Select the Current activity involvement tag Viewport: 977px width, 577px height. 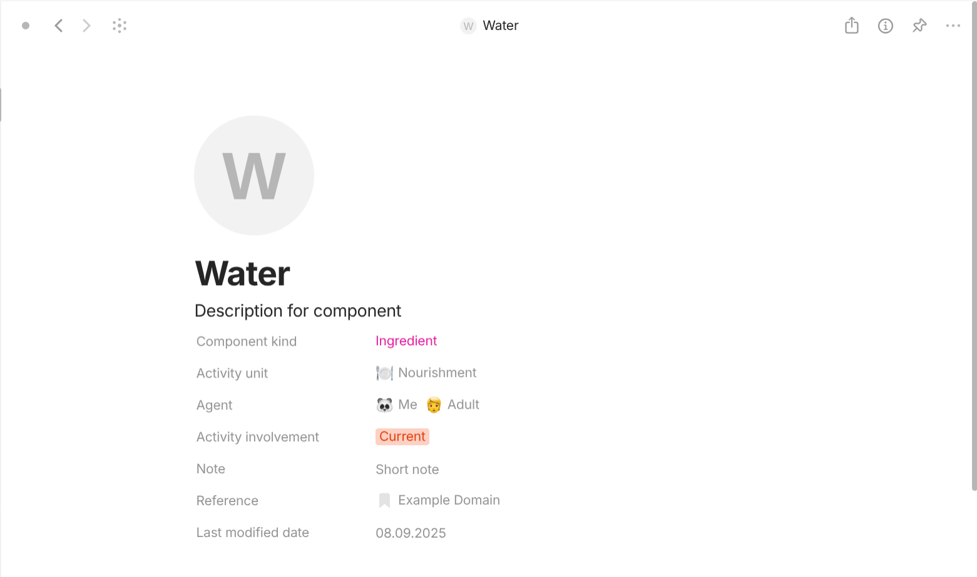pyautogui.click(x=402, y=436)
